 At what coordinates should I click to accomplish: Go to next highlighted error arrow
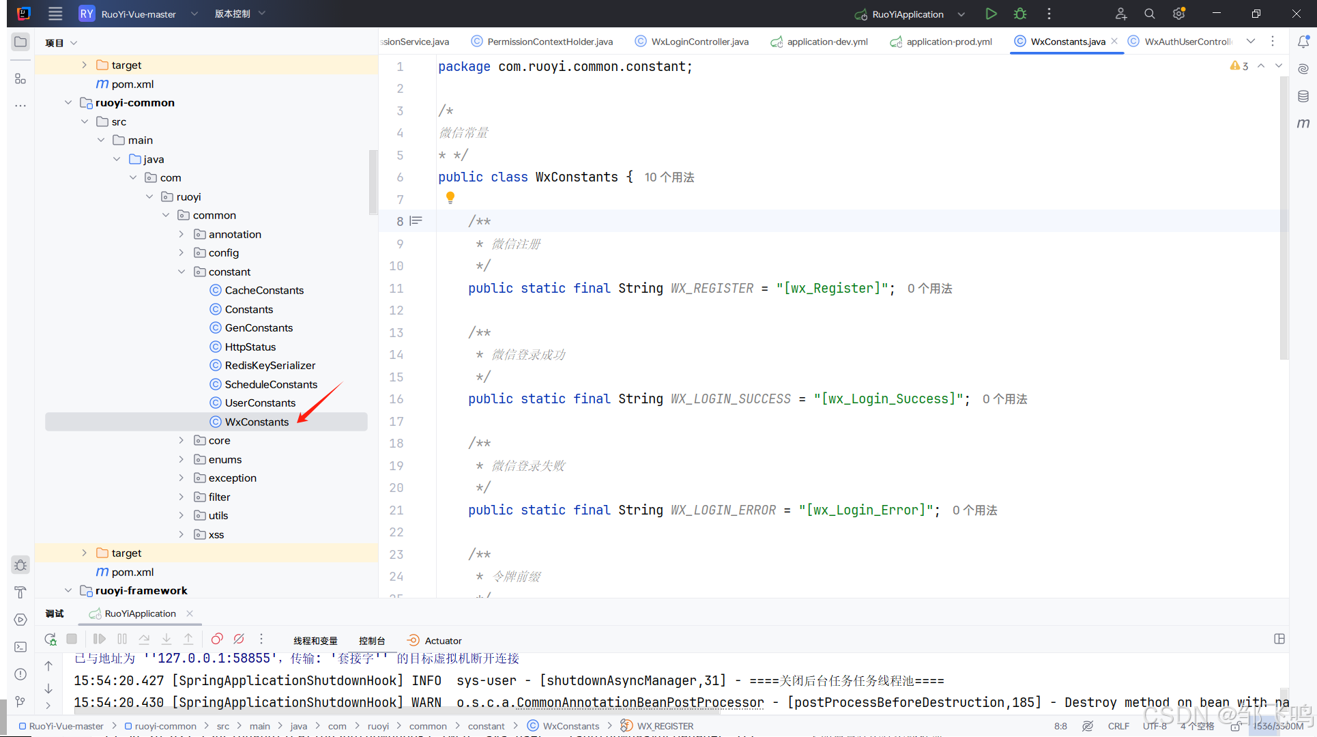click(x=1279, y=66)
